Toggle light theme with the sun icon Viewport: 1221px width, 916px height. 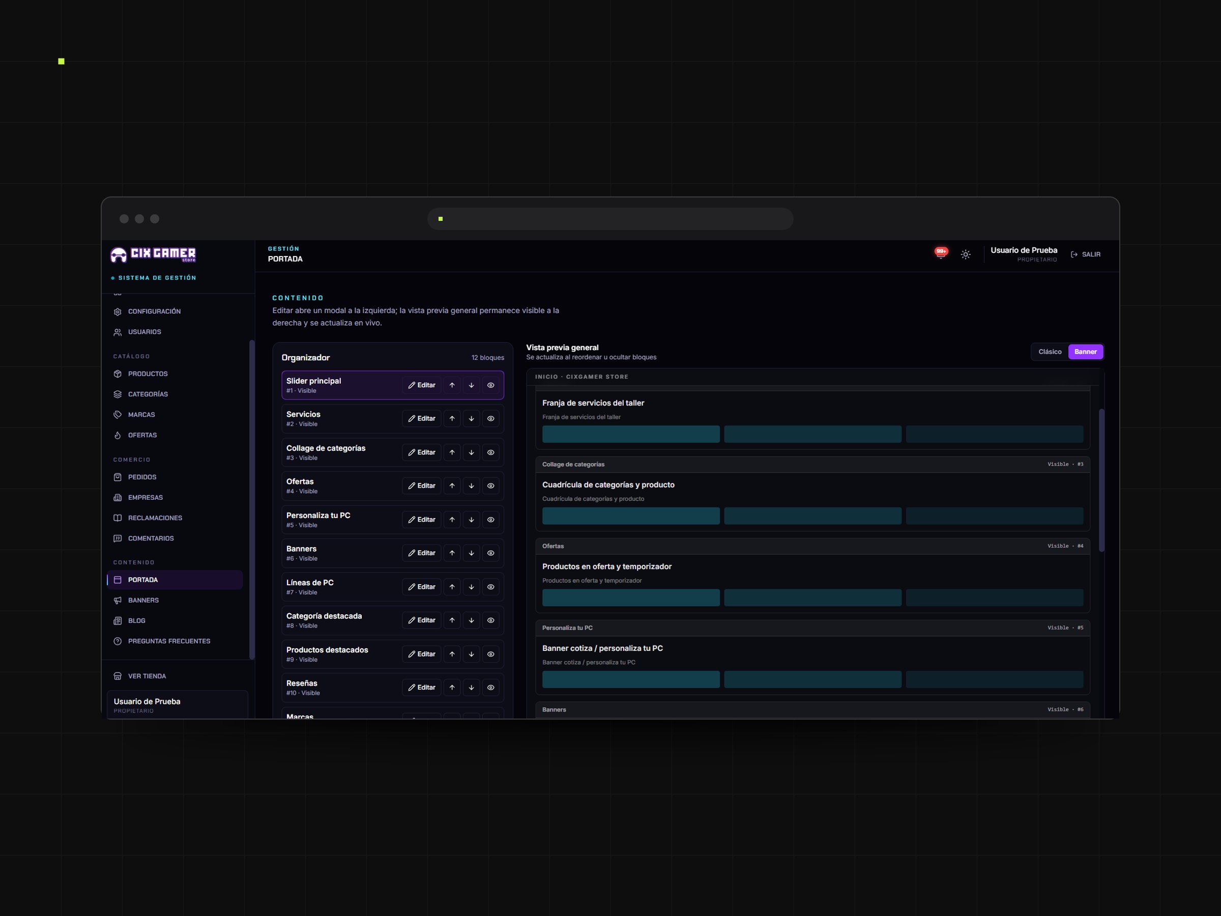966,254
